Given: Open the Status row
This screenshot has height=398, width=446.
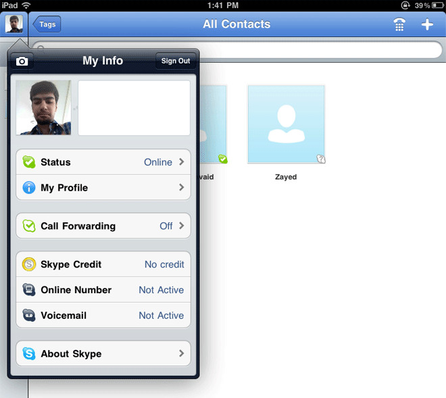Looking at the screenshot, I should coord(103,162).
